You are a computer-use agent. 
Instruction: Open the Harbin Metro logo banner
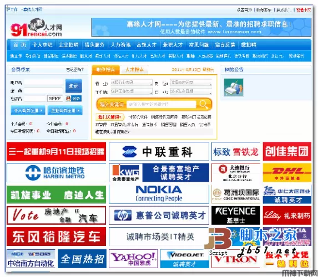coord(57,173)
